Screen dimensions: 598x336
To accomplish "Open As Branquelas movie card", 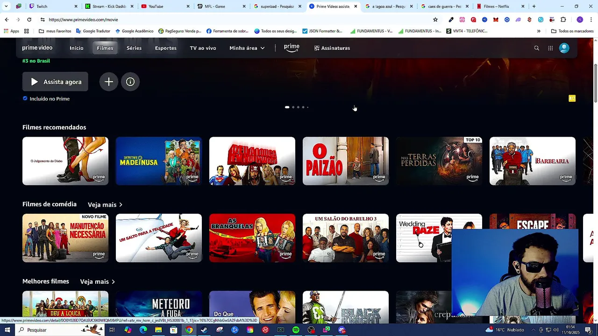I will coord(252,238).
